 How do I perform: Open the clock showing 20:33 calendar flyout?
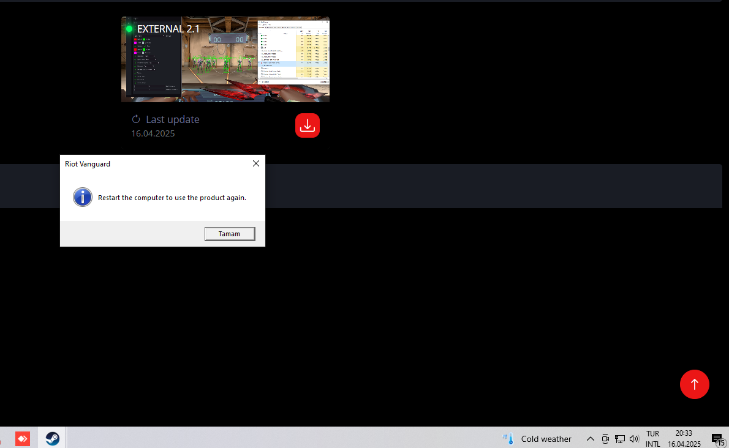(x=684, y=439)
